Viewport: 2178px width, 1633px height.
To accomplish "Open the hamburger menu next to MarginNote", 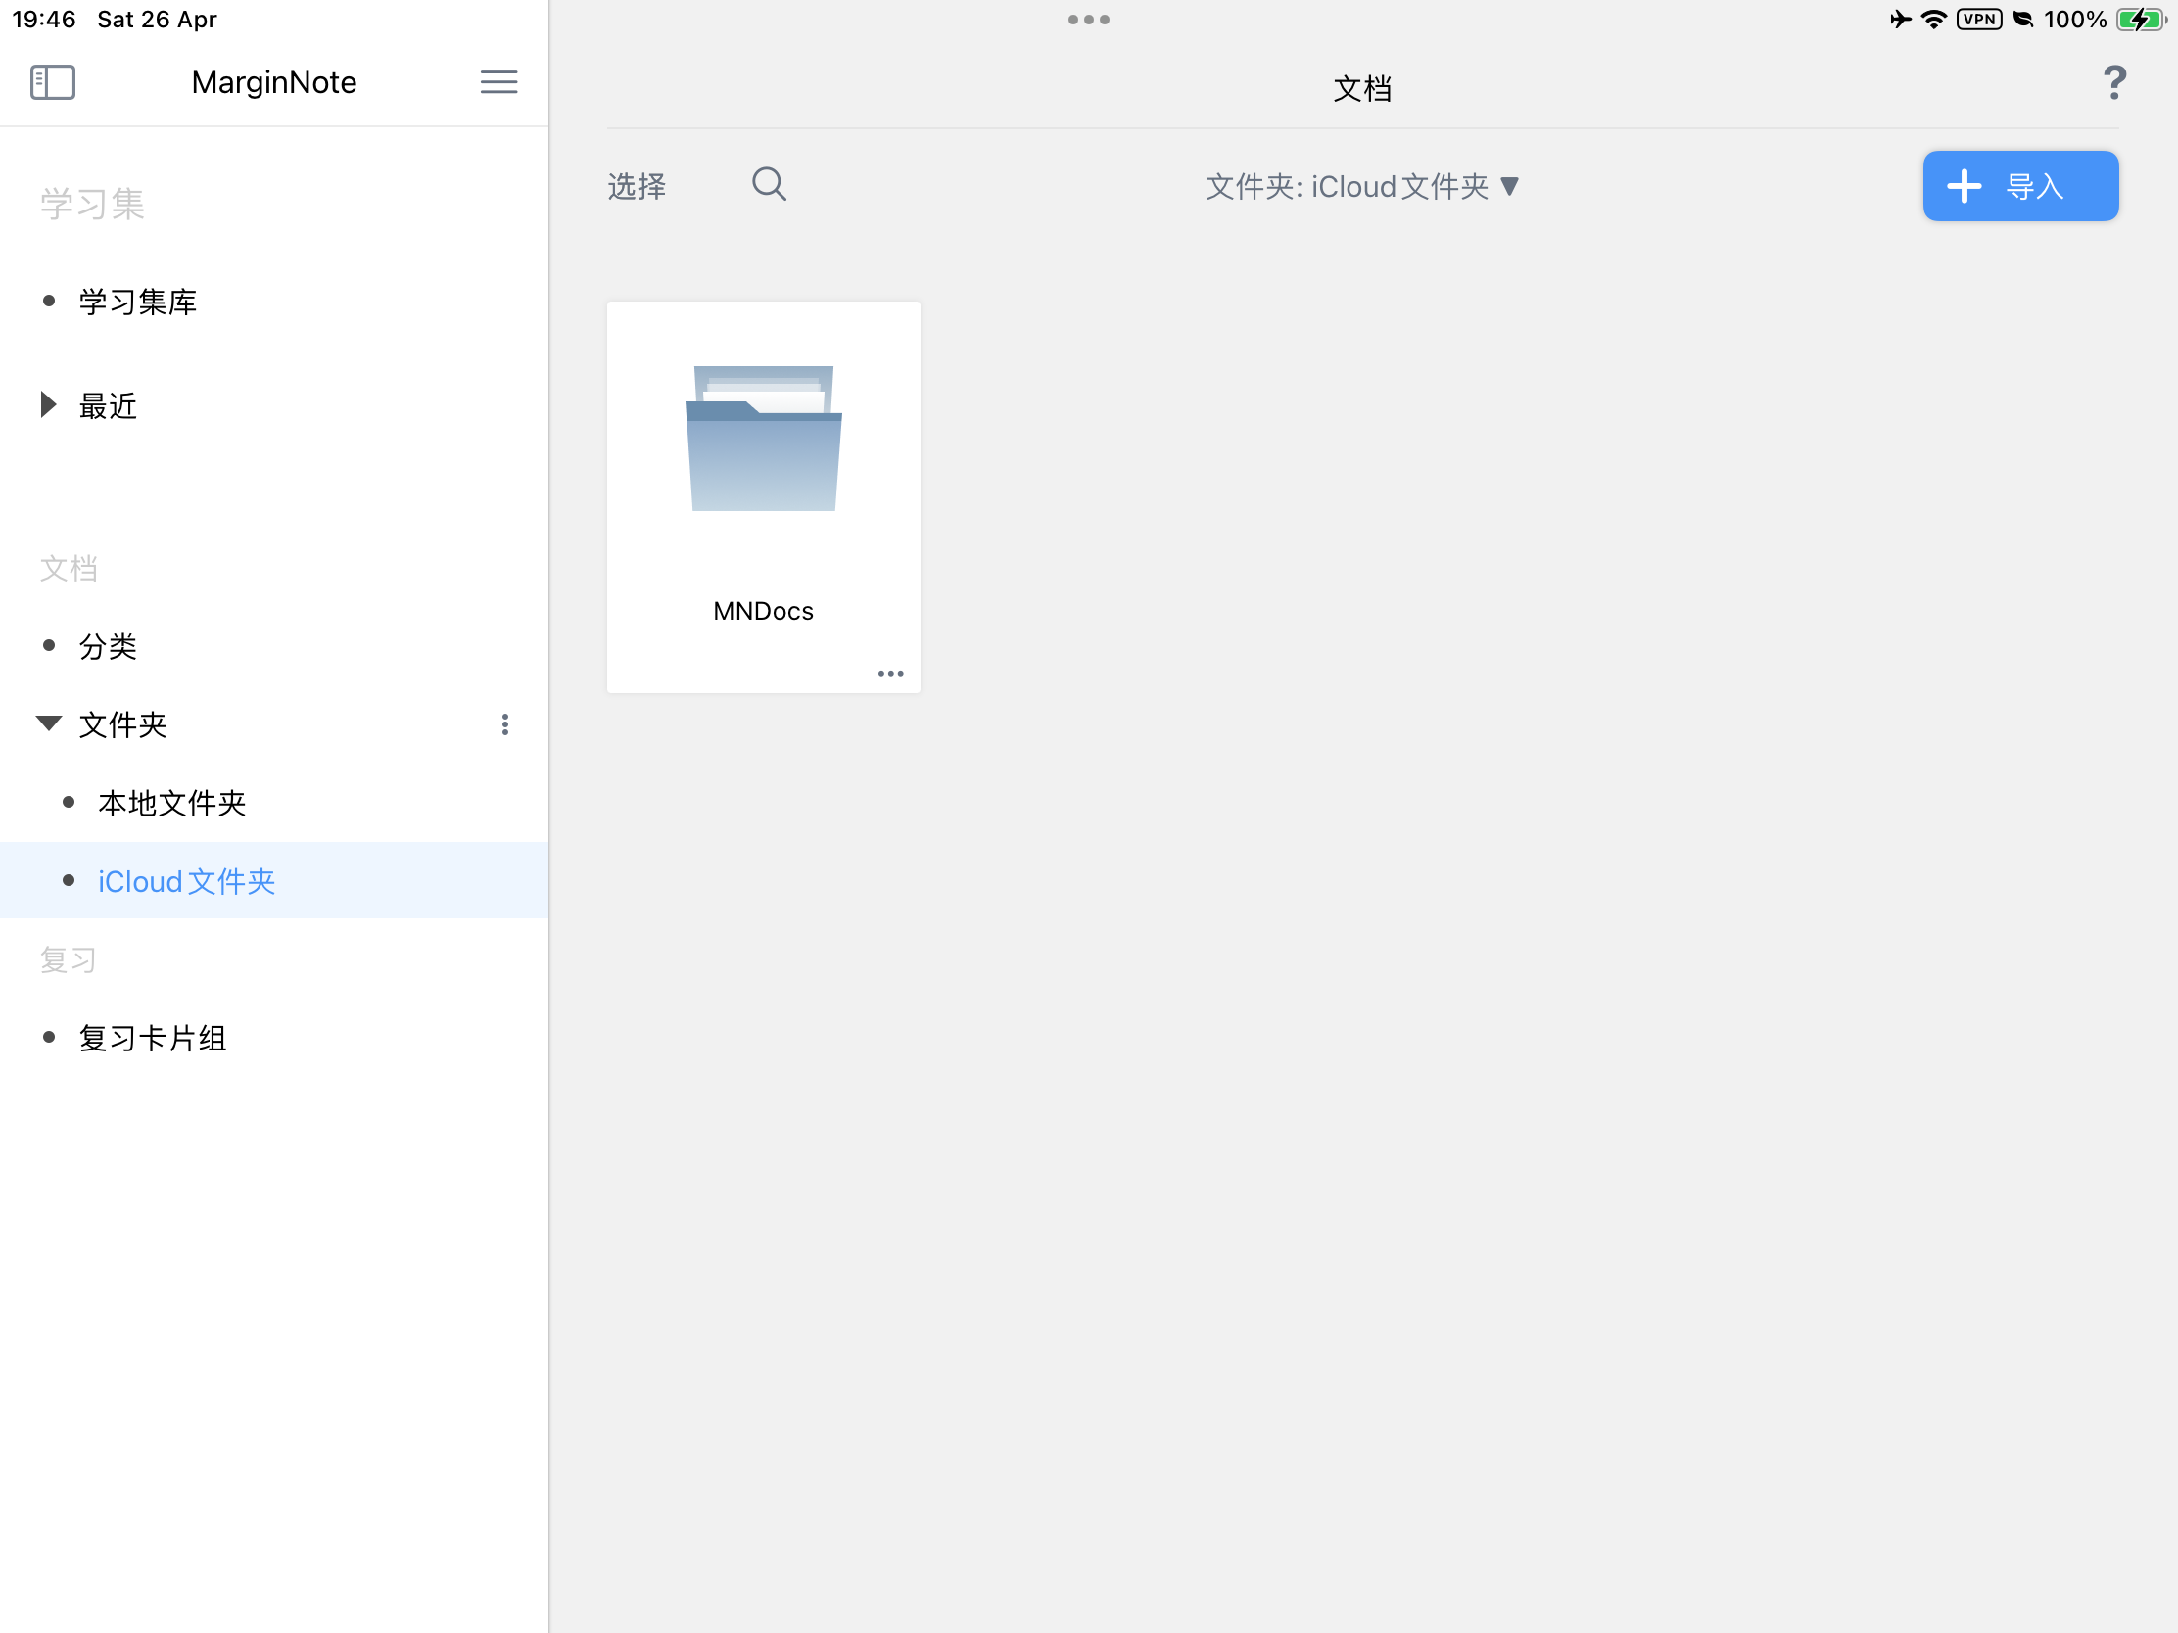I will tap(498, 81).
